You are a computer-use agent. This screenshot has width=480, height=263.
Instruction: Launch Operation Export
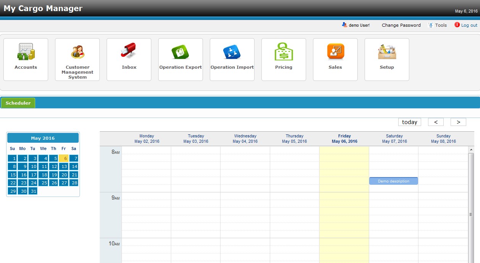(x=180, y=59)
